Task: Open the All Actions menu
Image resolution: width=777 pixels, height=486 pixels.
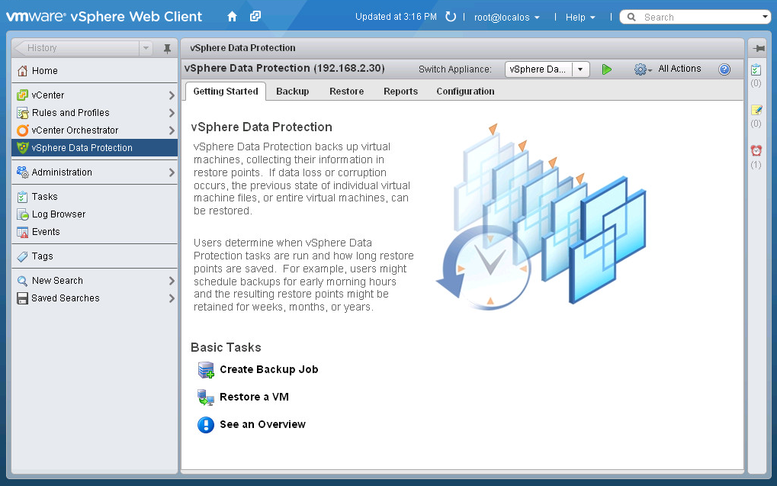Action: pyautogui.click(x=679, y=69)
